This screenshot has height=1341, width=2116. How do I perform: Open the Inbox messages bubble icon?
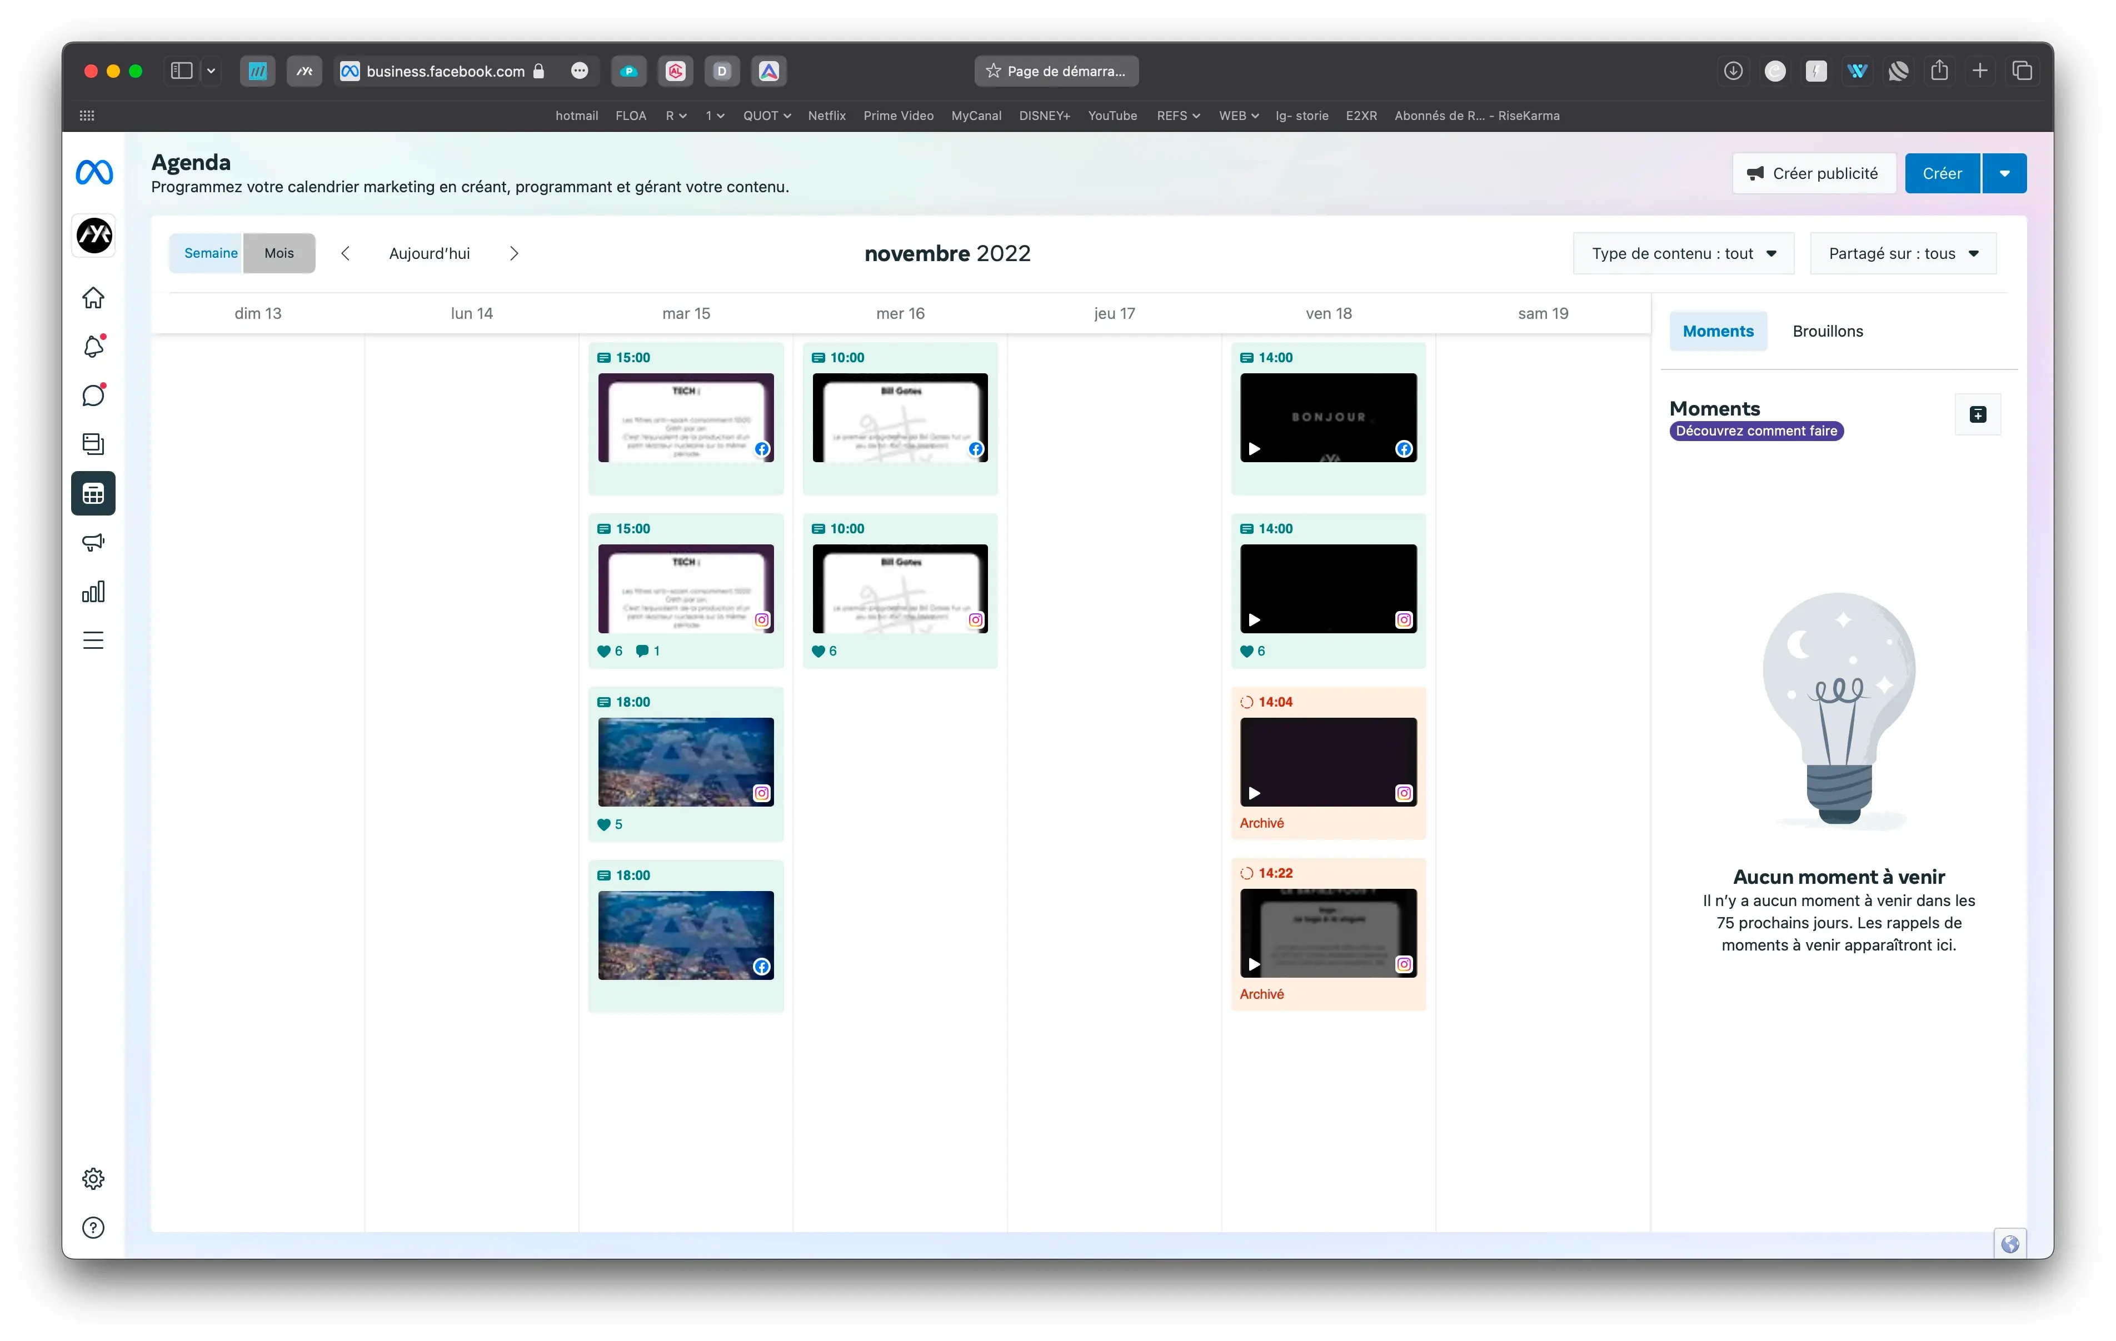click(93, 396)
